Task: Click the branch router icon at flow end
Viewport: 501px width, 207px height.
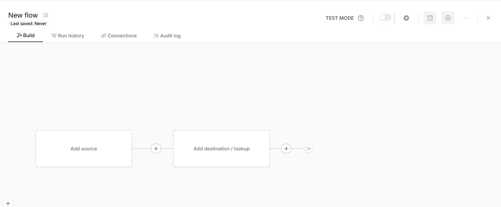Action: [308, 148]
